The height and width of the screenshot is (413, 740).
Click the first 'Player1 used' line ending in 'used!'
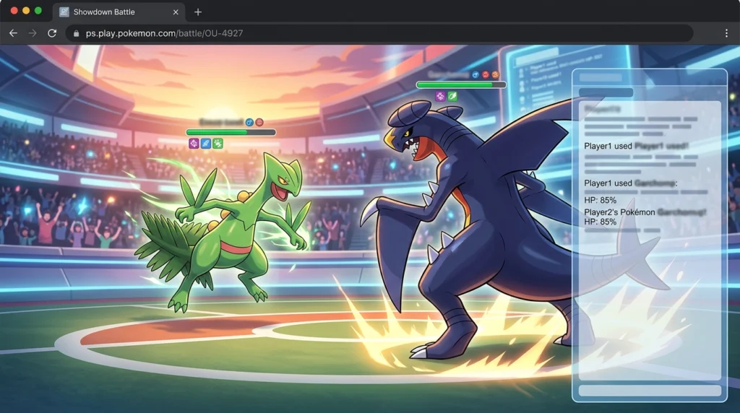tap(636, 146)
